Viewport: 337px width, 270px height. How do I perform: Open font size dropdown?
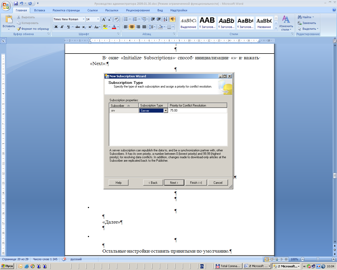(98, 19)
